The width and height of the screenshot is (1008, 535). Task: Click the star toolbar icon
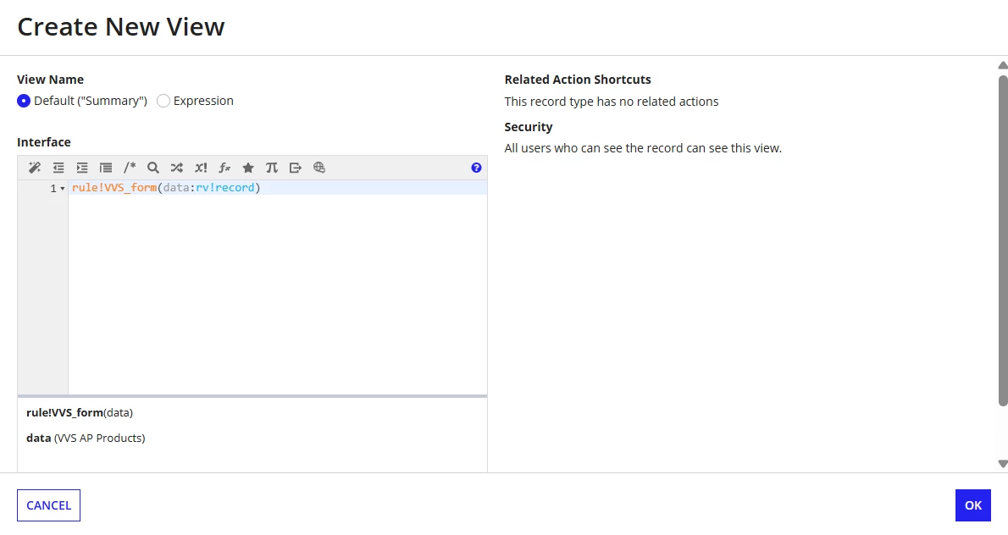(x=248, y=168)
